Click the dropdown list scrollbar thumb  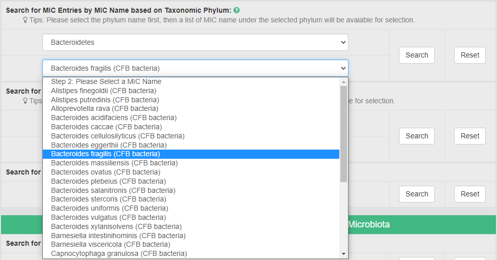343,132
